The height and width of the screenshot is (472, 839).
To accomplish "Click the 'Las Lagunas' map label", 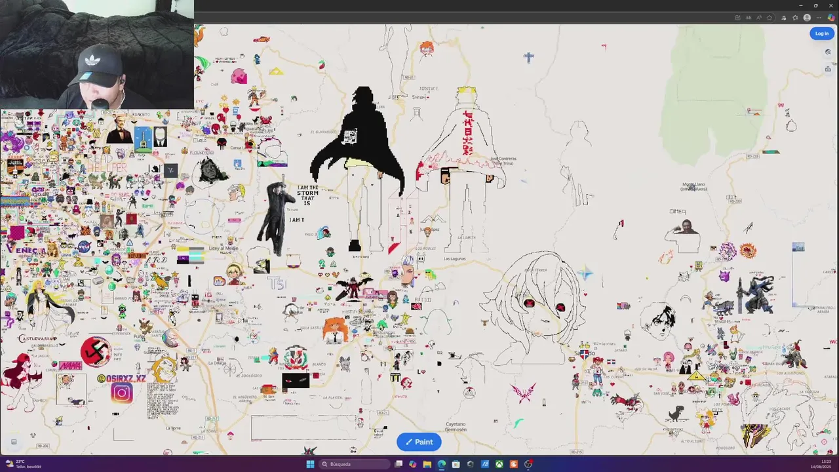I will tap(454, 258).
